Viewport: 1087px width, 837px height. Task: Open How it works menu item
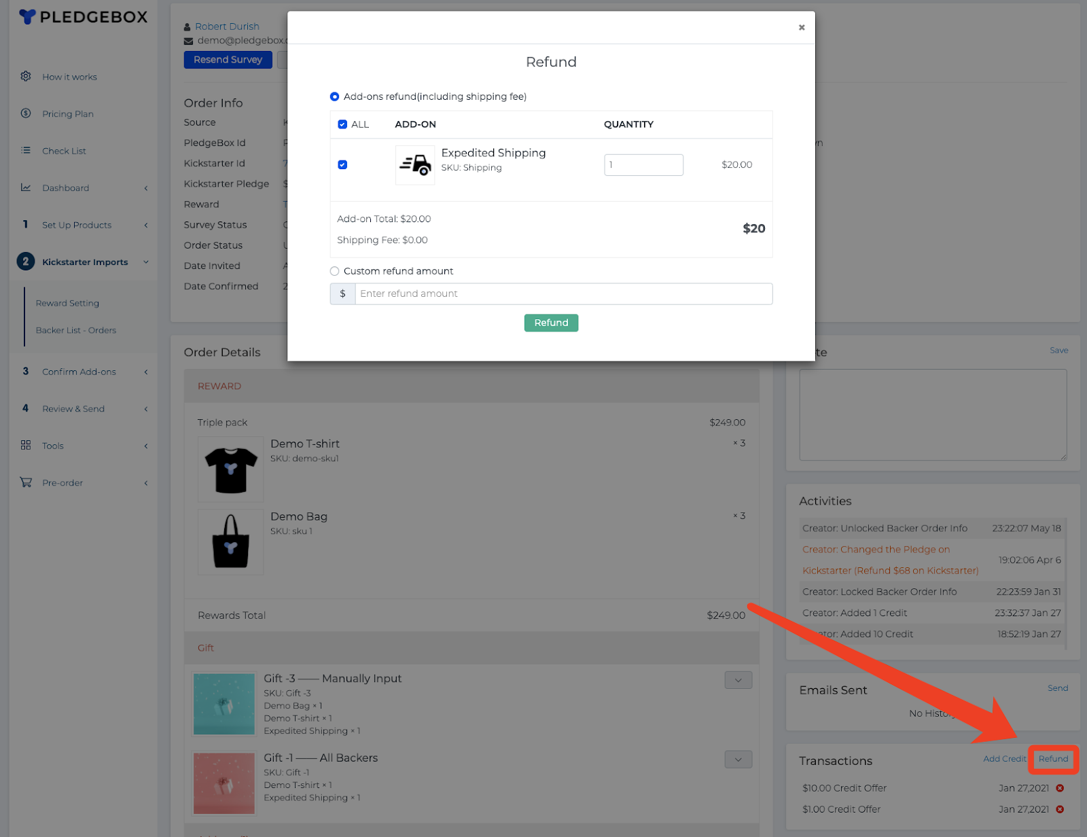(x=69, y=77)
